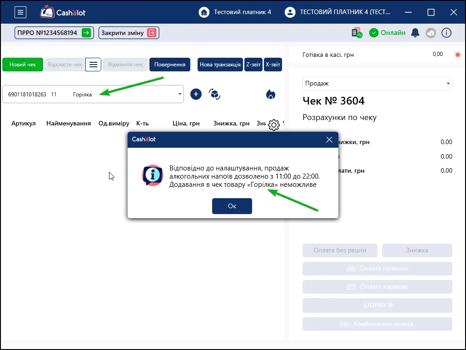Click Закрити зміну button
This screenshot has height=350, width=466.
pyautogui.click(x=129, y=33)
